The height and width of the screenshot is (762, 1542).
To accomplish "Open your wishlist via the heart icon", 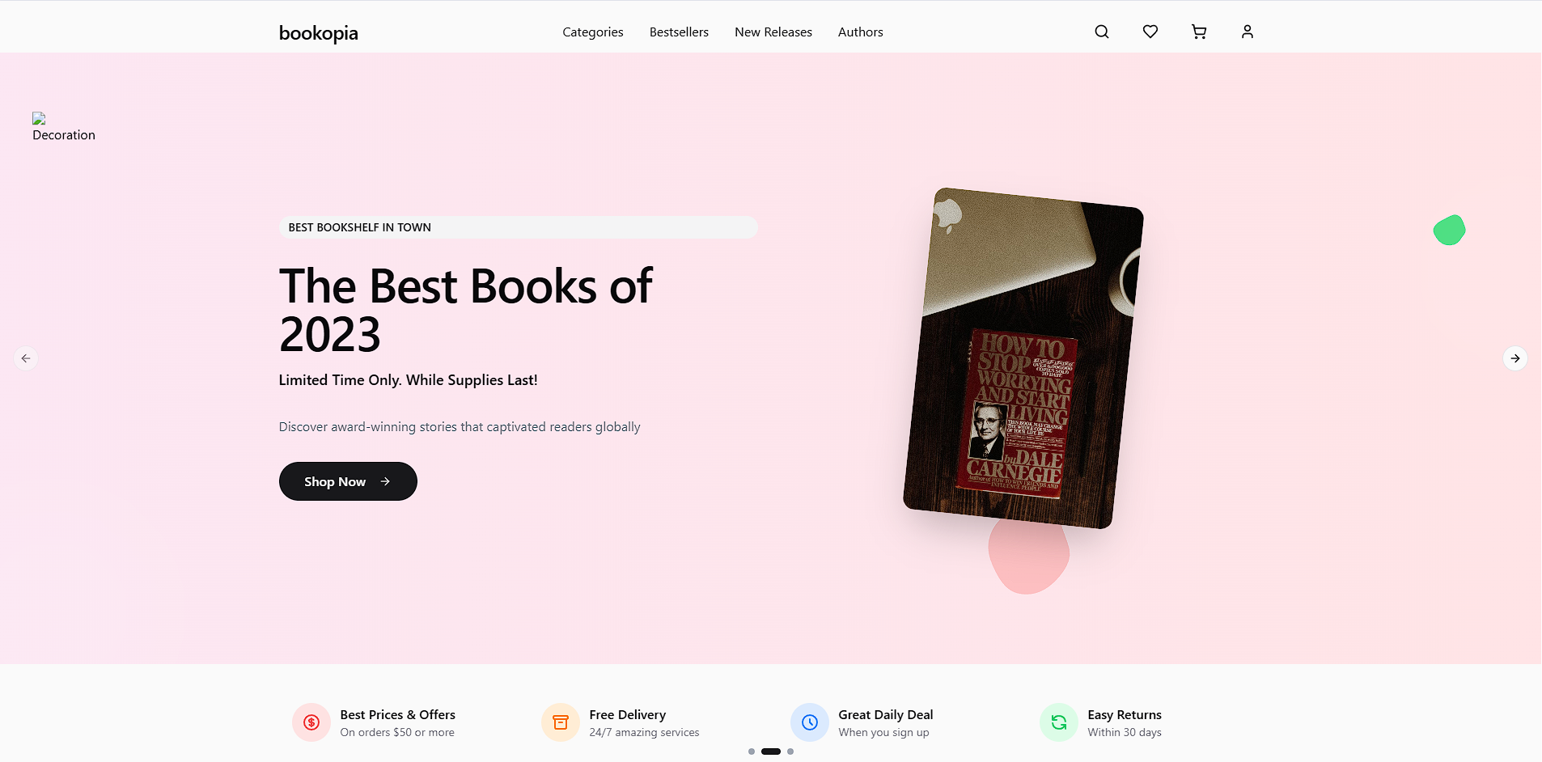I will (x=1150, y=32).
